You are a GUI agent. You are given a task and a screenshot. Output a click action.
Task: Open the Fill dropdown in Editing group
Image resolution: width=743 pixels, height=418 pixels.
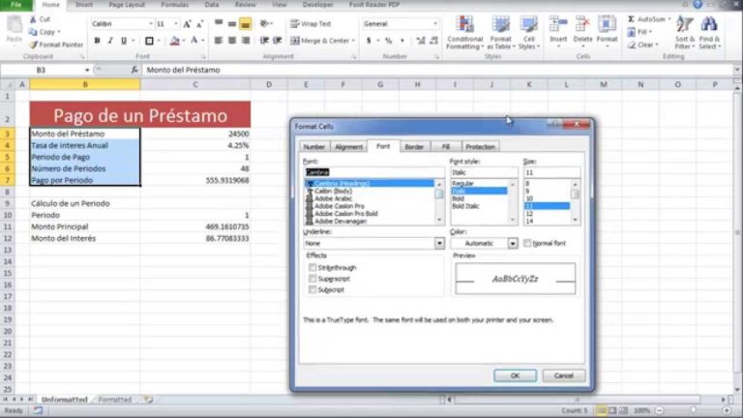point(650,32)
